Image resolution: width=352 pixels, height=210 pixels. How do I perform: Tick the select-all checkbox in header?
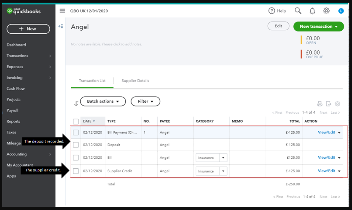pyautogui.click(x=76, y=122)
